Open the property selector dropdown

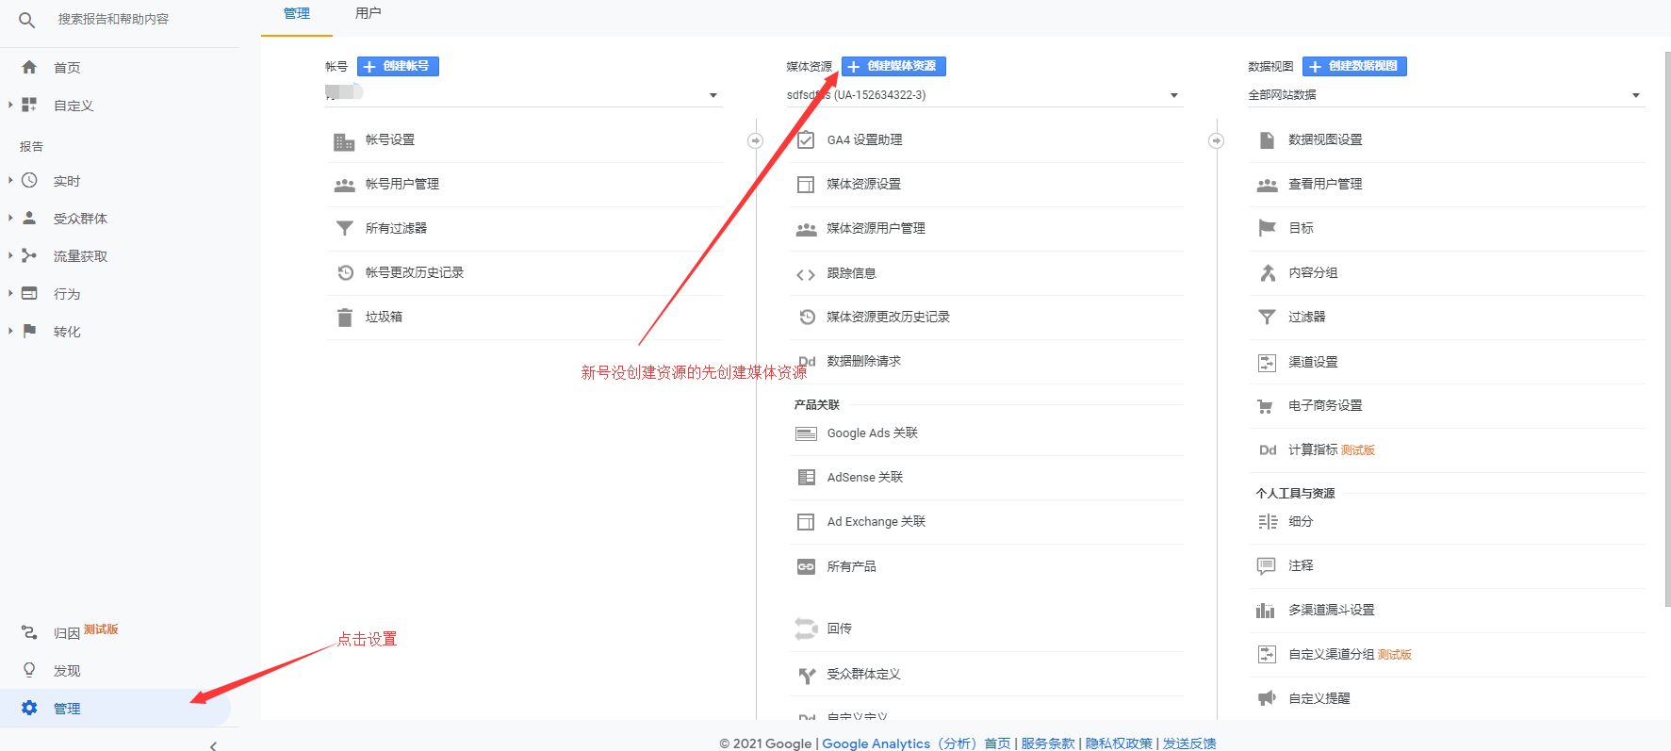coord(1173,95)
